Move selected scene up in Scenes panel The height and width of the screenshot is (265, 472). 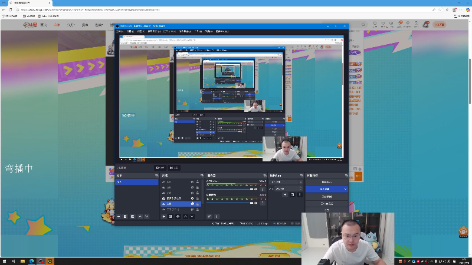140,216
